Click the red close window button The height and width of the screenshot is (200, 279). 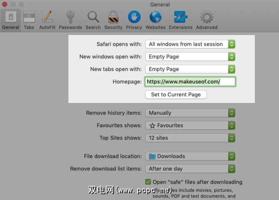click(5, 4)
